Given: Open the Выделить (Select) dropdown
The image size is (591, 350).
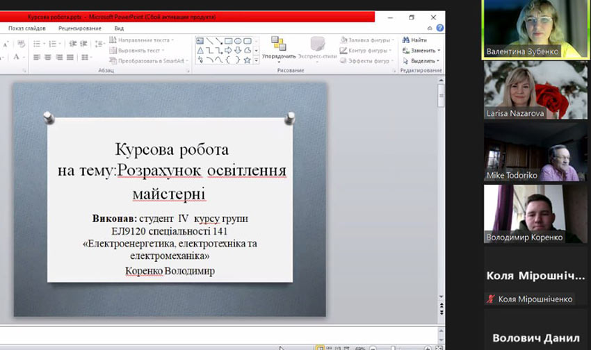Looking at the screenshot, I should 420,60.
